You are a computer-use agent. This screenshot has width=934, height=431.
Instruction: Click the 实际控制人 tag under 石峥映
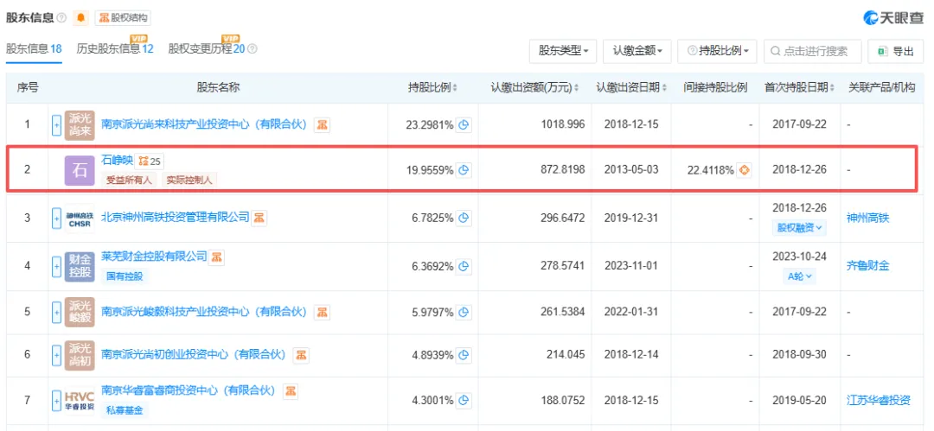tap(189, 180)
